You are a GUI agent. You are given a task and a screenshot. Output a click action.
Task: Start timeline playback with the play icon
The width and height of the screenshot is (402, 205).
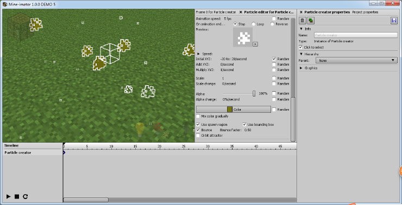click(x=9, y=196)
